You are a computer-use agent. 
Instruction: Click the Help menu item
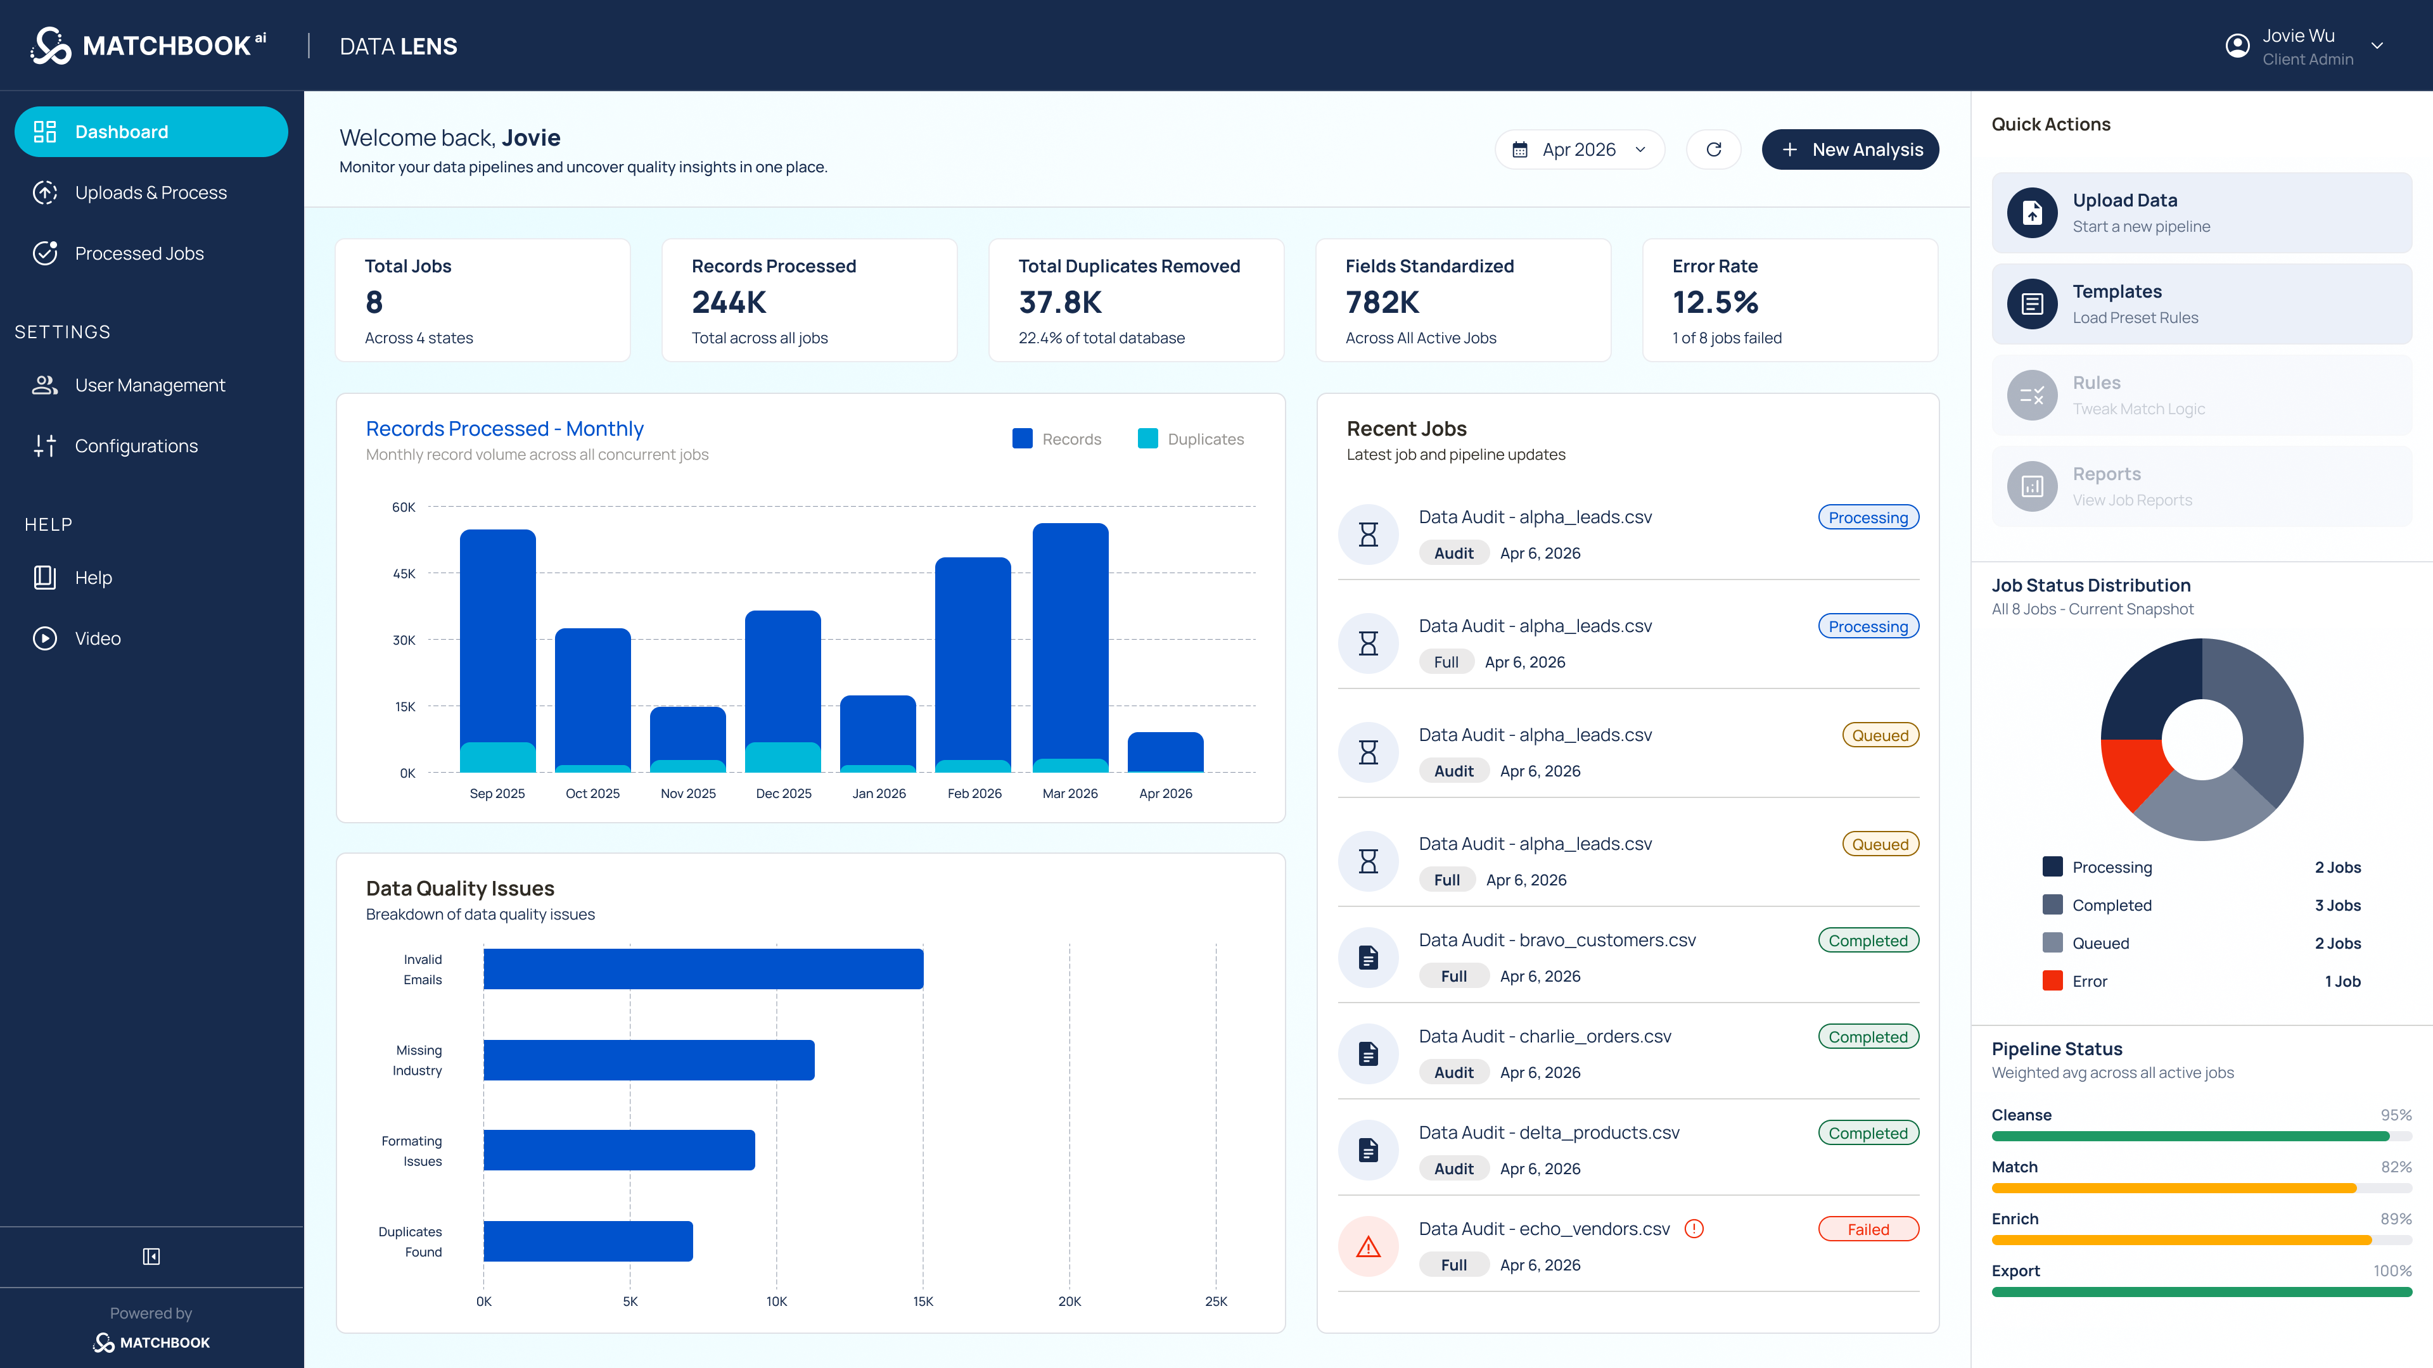(x=151, y=578)
